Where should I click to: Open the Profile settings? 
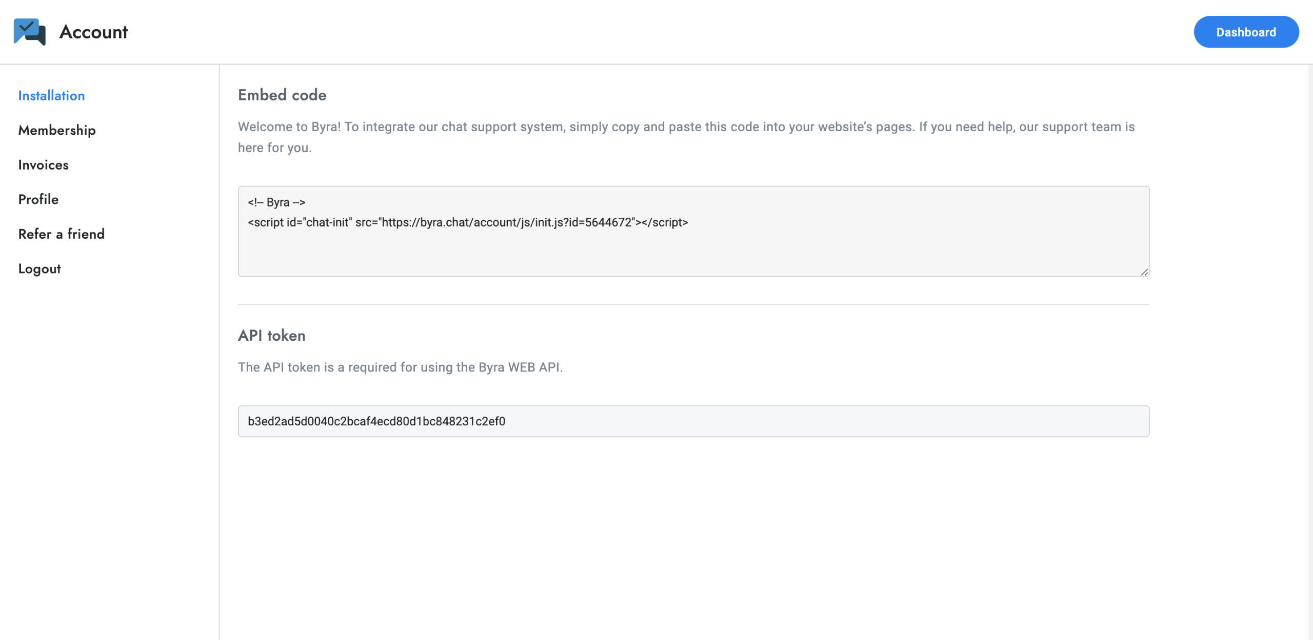(38, 199)
